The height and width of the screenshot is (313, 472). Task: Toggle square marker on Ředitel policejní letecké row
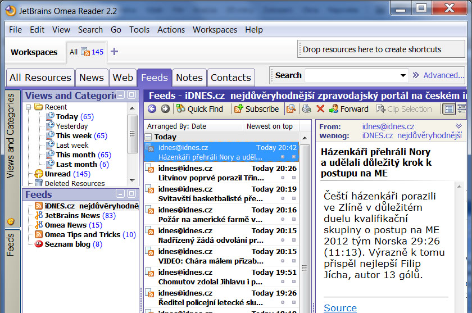294,302
